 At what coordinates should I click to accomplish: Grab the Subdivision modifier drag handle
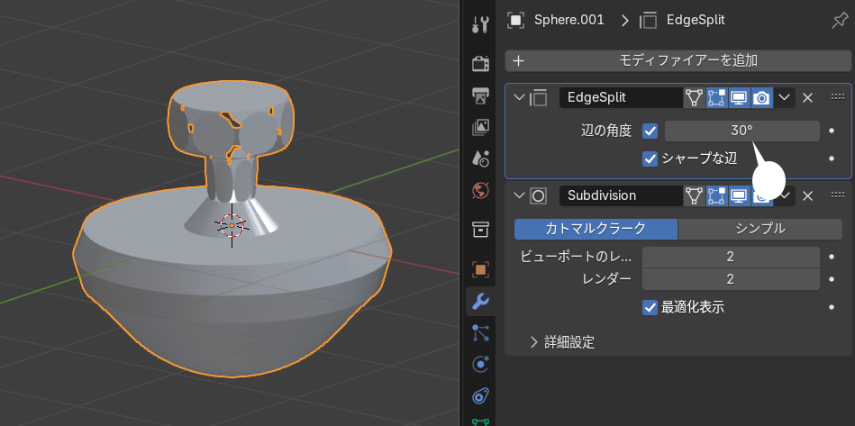coord(838,195)
